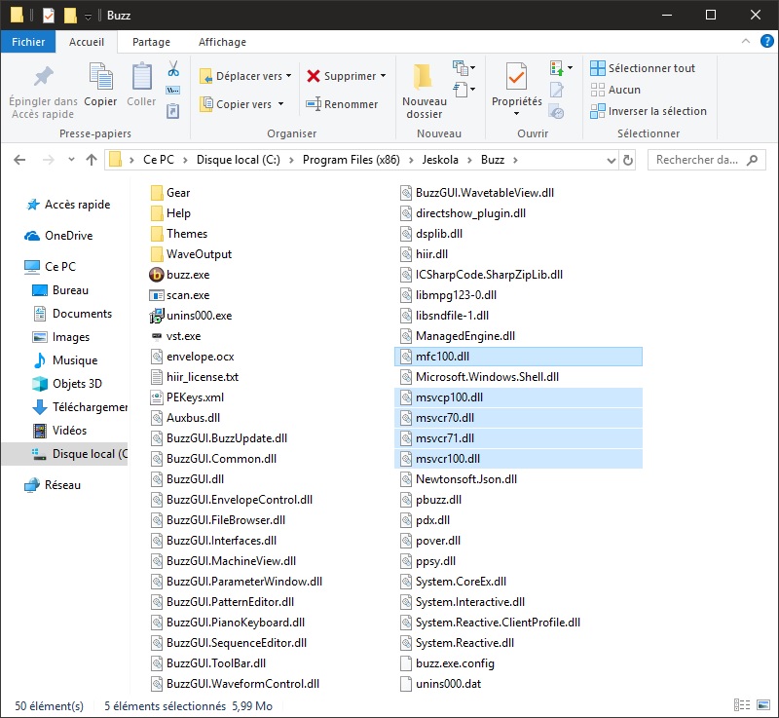Image resolution: width=779 pixels, height=718 pixels.
Task: Click the Renommer button
Action: point(342,104)
